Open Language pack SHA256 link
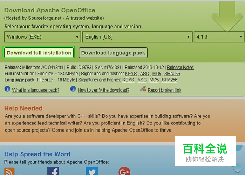 [x=169, y=80]
